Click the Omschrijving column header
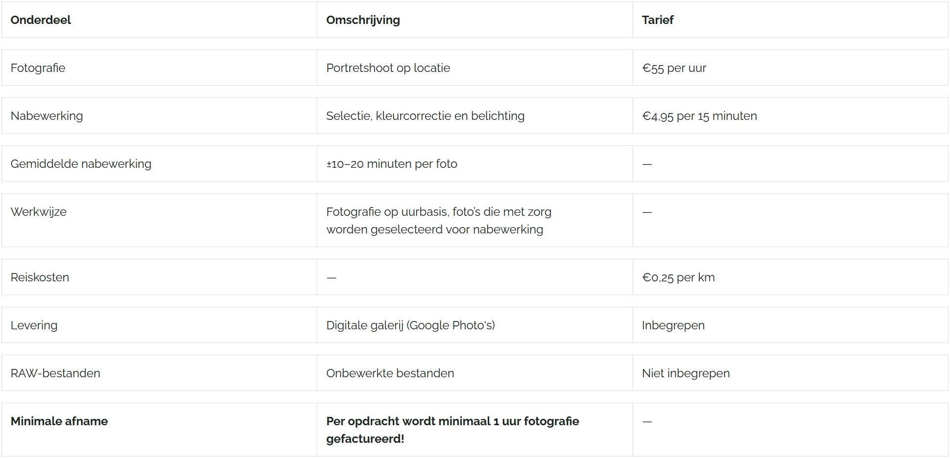 (363, 20)
